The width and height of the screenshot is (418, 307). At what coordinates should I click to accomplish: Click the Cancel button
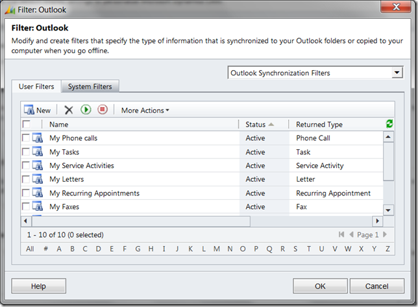tap(377, 286)
